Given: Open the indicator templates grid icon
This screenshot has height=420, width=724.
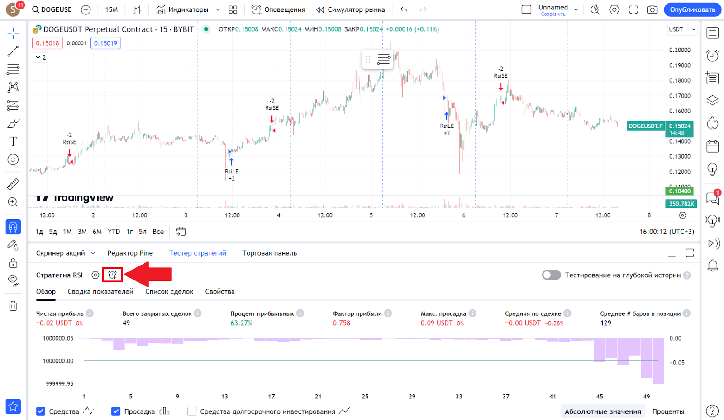Looking at the screenshot, I should pyautogui.click(x=233, y=9).
